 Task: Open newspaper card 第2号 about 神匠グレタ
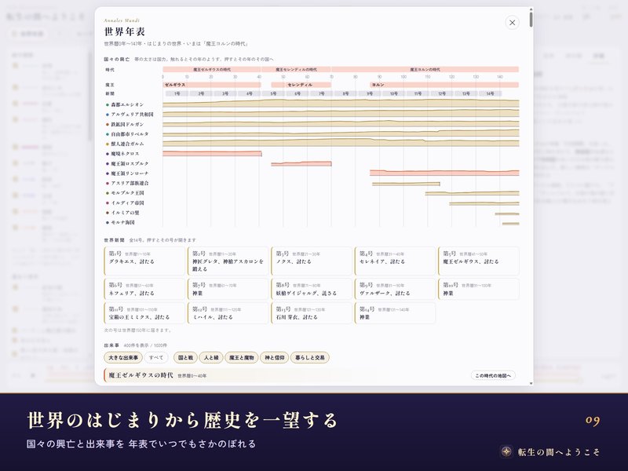pyautogui.click(x=228, y=261)
